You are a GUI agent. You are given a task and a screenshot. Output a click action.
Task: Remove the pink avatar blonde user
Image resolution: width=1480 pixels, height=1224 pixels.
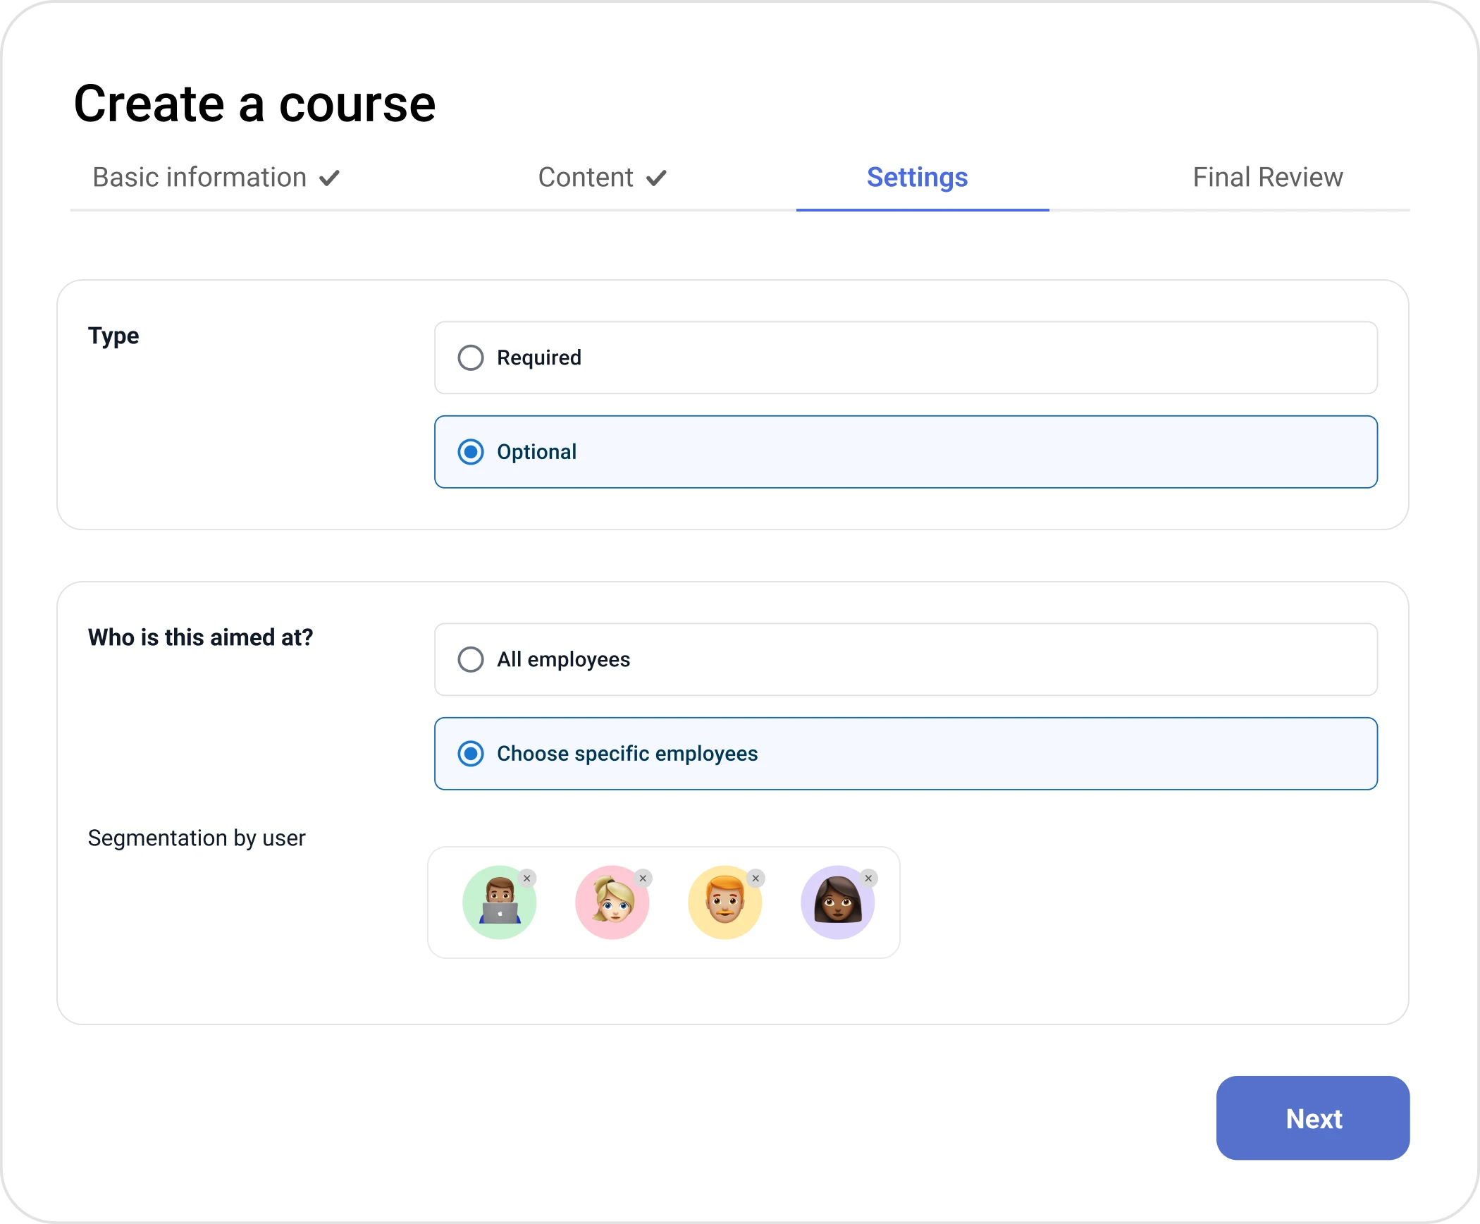tap(643, 879)
